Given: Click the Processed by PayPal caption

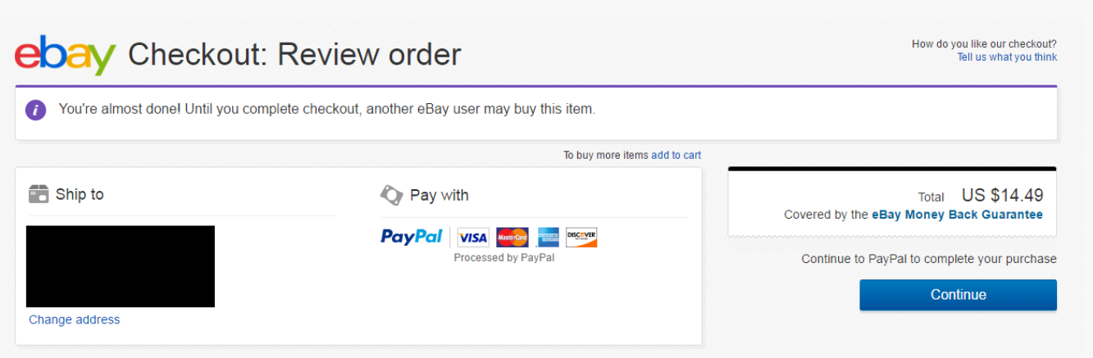Looking at the screenshot, I should (504, 258).
